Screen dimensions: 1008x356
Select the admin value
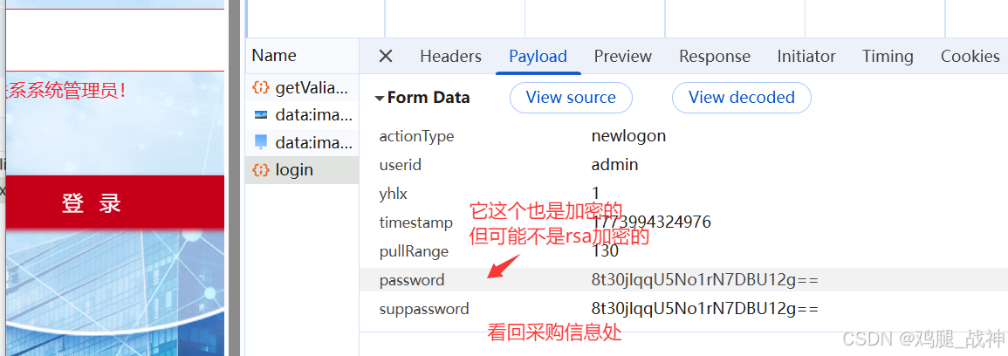pyautogui.click(x=615, y=165)
